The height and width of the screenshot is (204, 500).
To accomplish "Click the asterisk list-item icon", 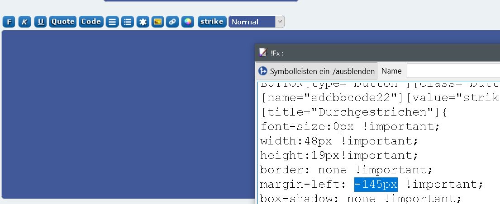I will tap(143, 22).
